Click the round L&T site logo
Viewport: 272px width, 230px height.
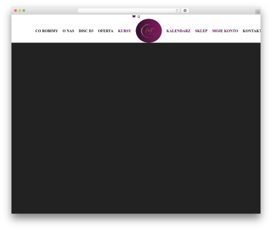pyautogui.click(x=149, y=30)
